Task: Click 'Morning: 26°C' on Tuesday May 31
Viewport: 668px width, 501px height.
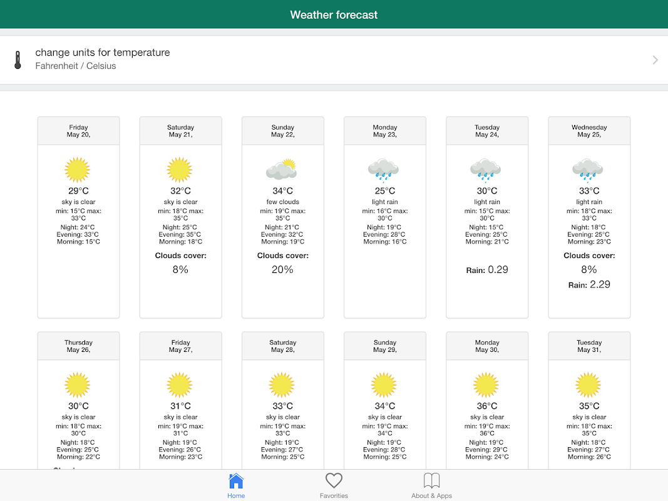Action: pyautogui.click(x=589, y=457)
